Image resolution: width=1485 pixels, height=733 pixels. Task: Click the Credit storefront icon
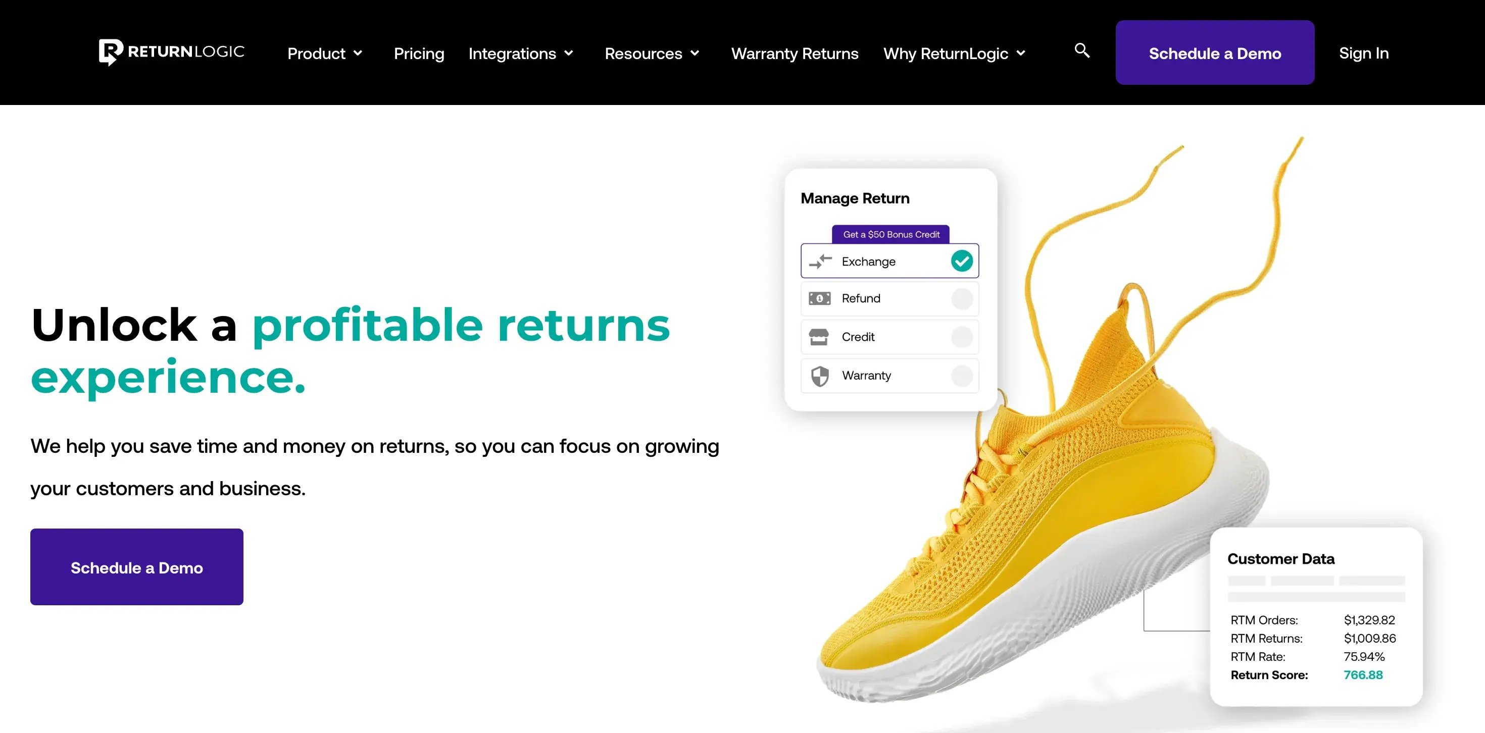click(x=819, y=337)
